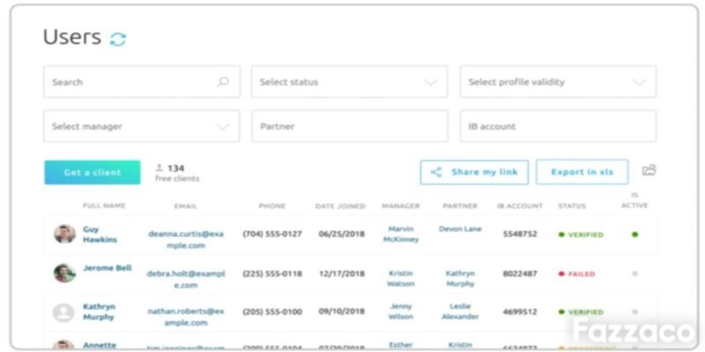Click Verified status for Guy Hawkins
This screenshot has height=352, width=705.
tap(581, 235)
